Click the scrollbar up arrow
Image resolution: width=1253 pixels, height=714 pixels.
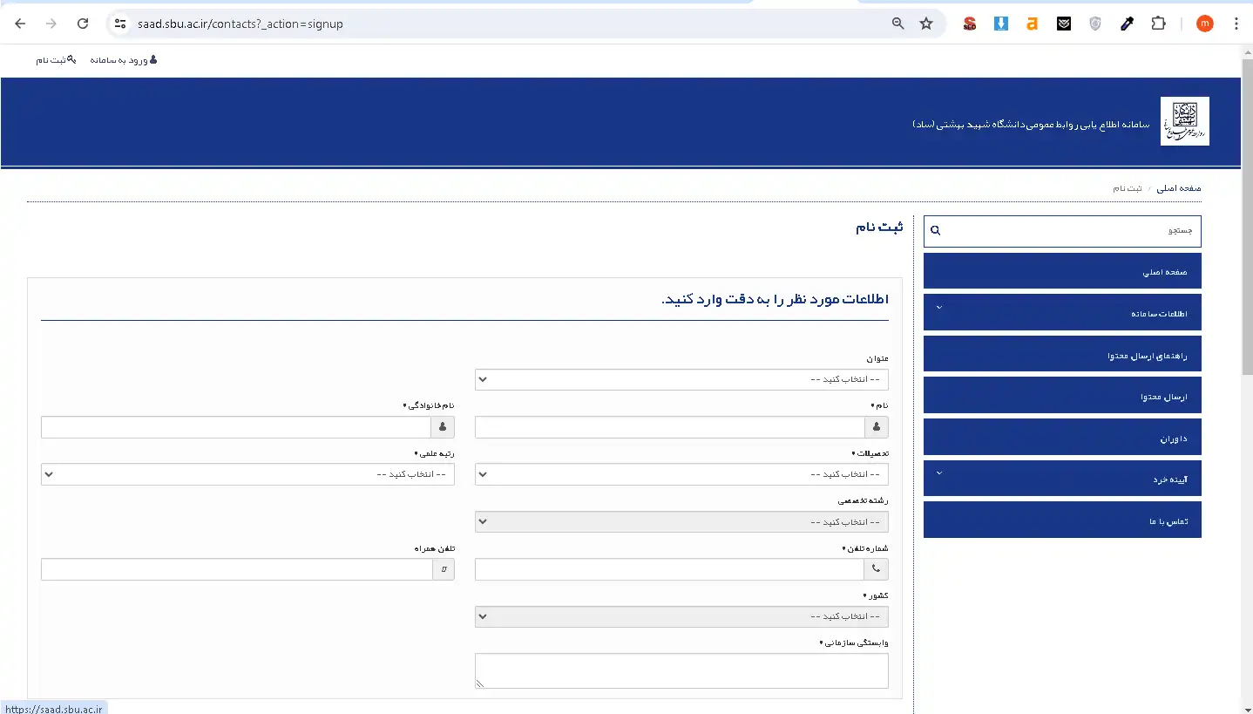point(1247,51)
